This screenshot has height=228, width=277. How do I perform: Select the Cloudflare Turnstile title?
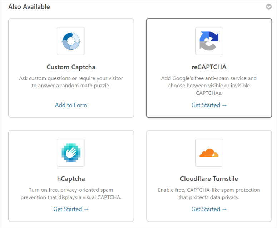[209, 179]
